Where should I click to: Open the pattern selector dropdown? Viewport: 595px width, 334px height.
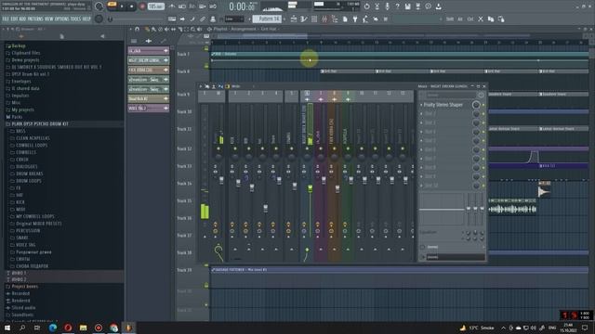point(267,19)
